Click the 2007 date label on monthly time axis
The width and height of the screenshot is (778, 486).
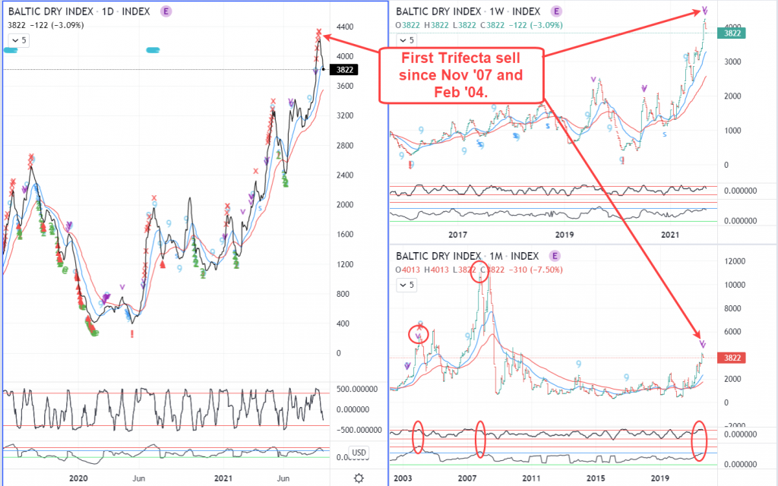(467, 478)
